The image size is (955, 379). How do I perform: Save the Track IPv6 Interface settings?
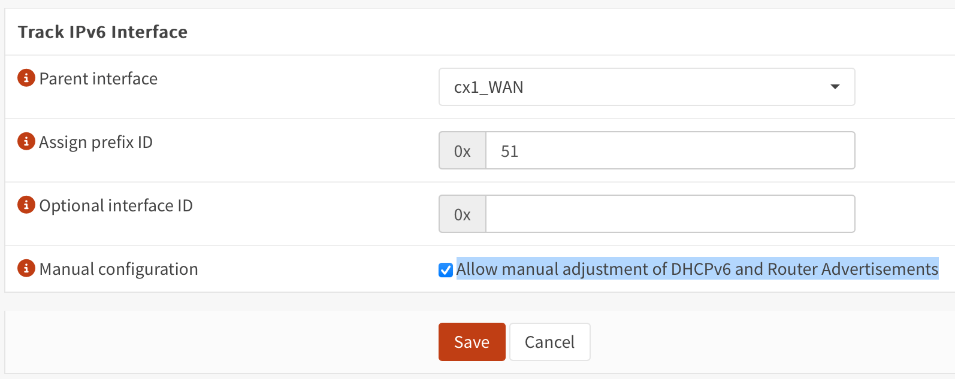[472, 341]
